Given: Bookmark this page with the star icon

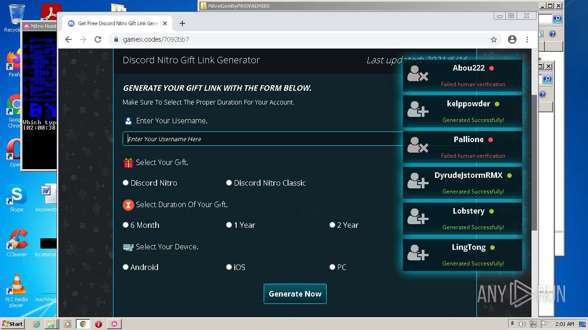Looking at the screenshot, I should tap(494, 39).
